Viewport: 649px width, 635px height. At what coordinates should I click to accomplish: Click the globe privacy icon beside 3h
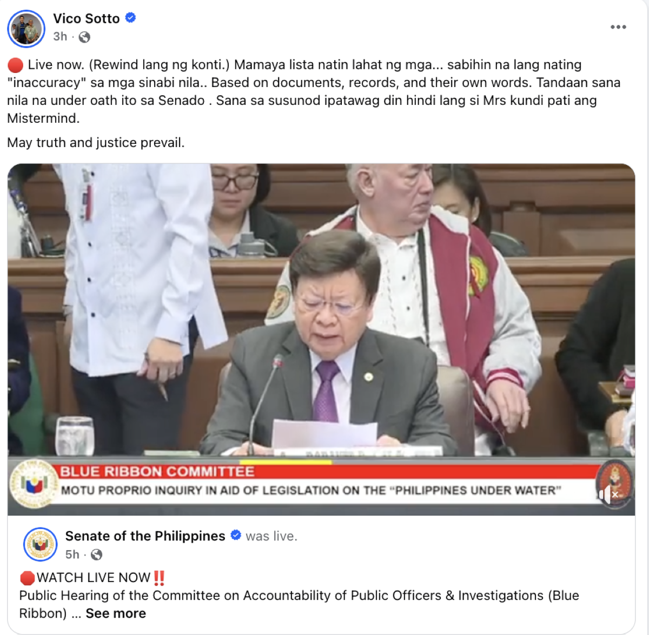84,37
